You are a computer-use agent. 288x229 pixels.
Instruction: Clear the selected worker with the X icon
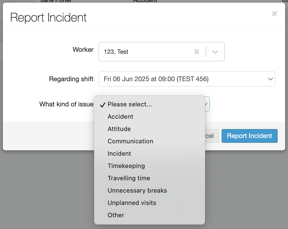point(197,52)
